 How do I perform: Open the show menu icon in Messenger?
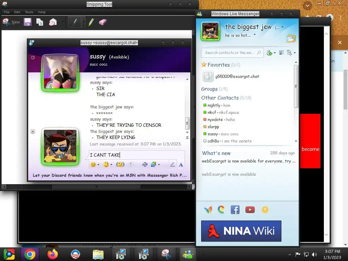tap(289, 53)
